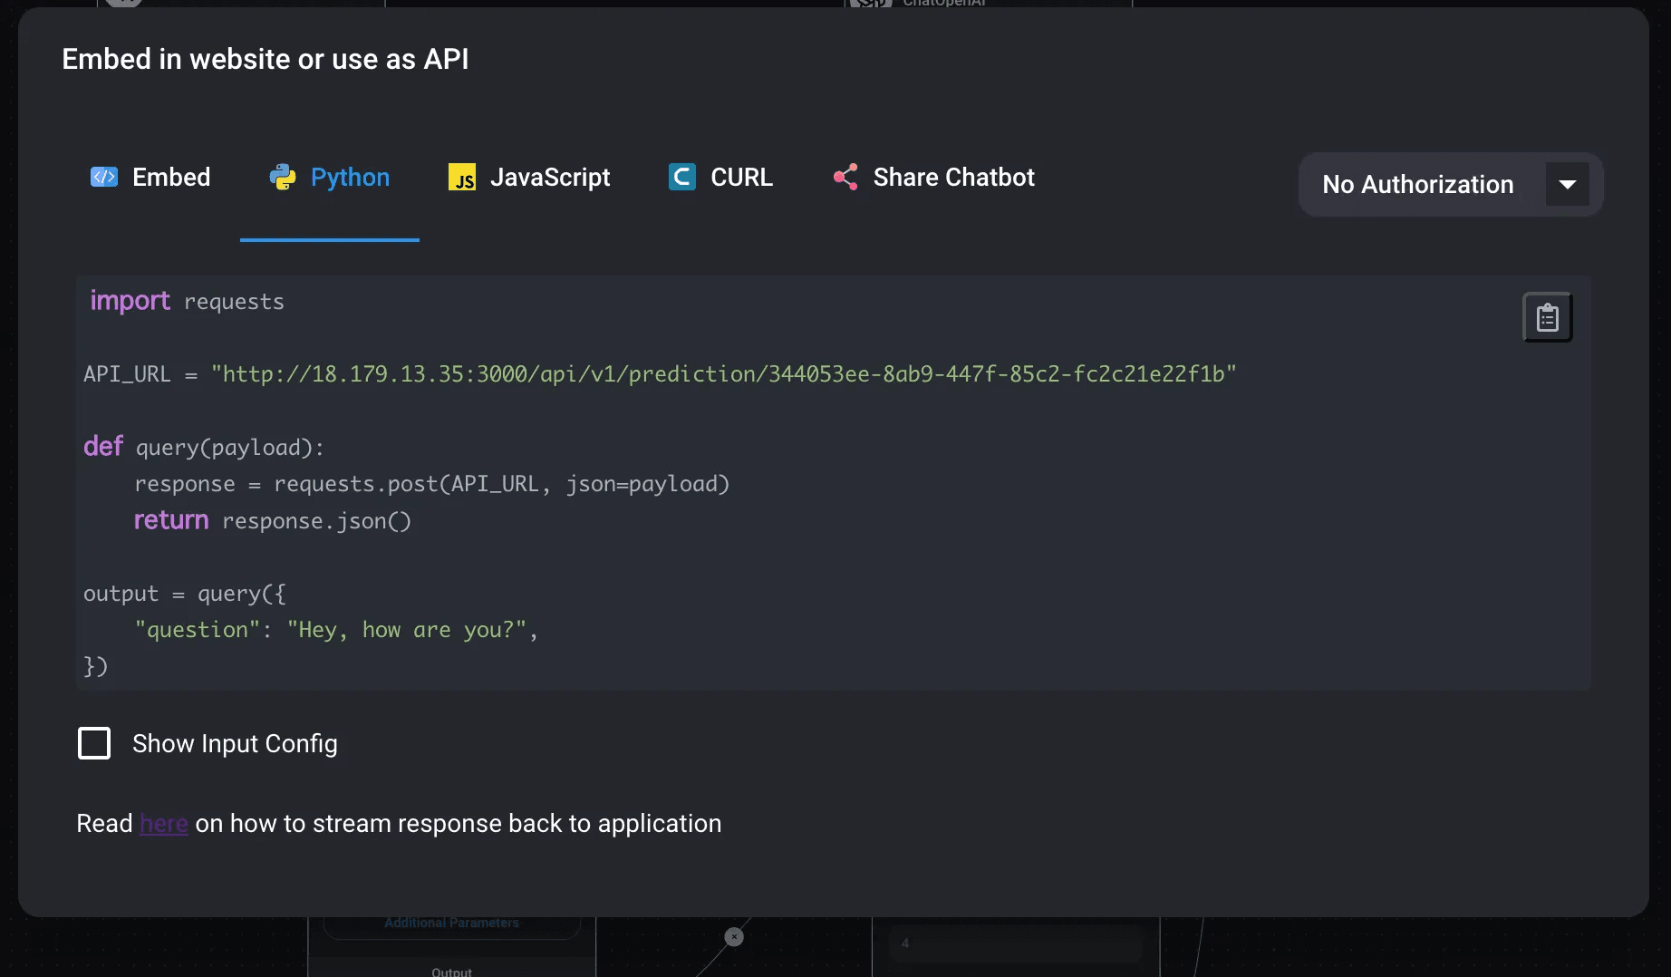The width and height of the screenshot is (1671, 977).
Task: Click the dimmed Additional Parameters button
Action: pos(451,923)
